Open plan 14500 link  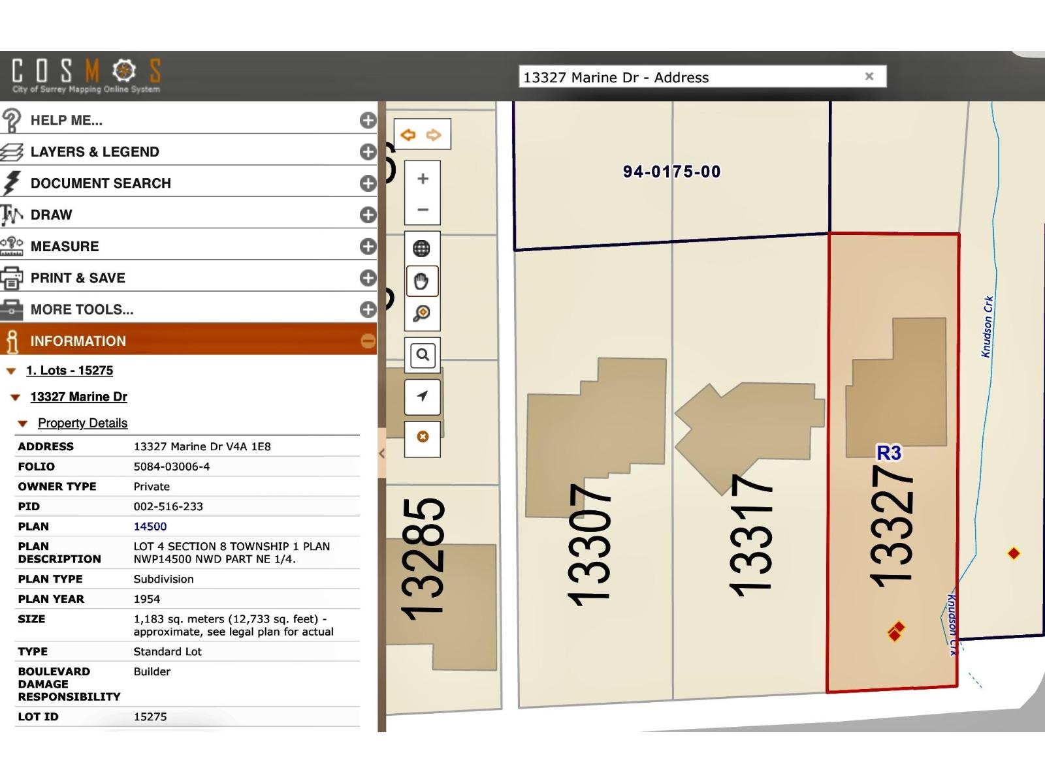150,527
